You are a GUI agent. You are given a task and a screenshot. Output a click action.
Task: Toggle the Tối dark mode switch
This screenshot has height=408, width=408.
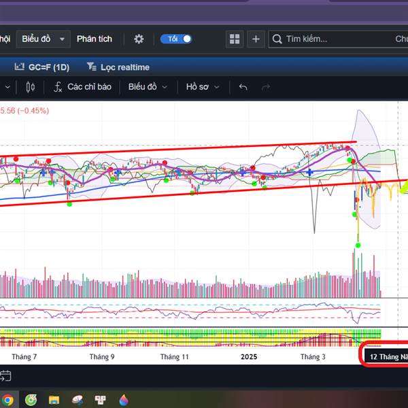(x=176, y=39)
